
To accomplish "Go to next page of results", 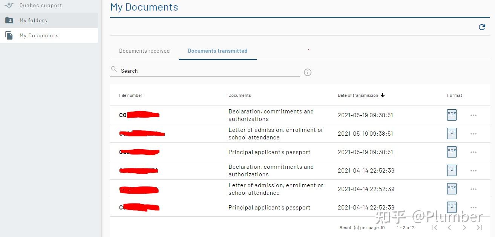I will pyautogui.click(x=464, y=228).
